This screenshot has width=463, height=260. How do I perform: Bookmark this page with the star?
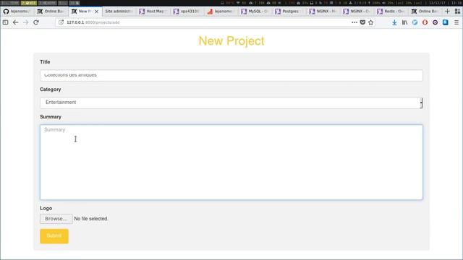pyautogui.click(x=371, y=22)
